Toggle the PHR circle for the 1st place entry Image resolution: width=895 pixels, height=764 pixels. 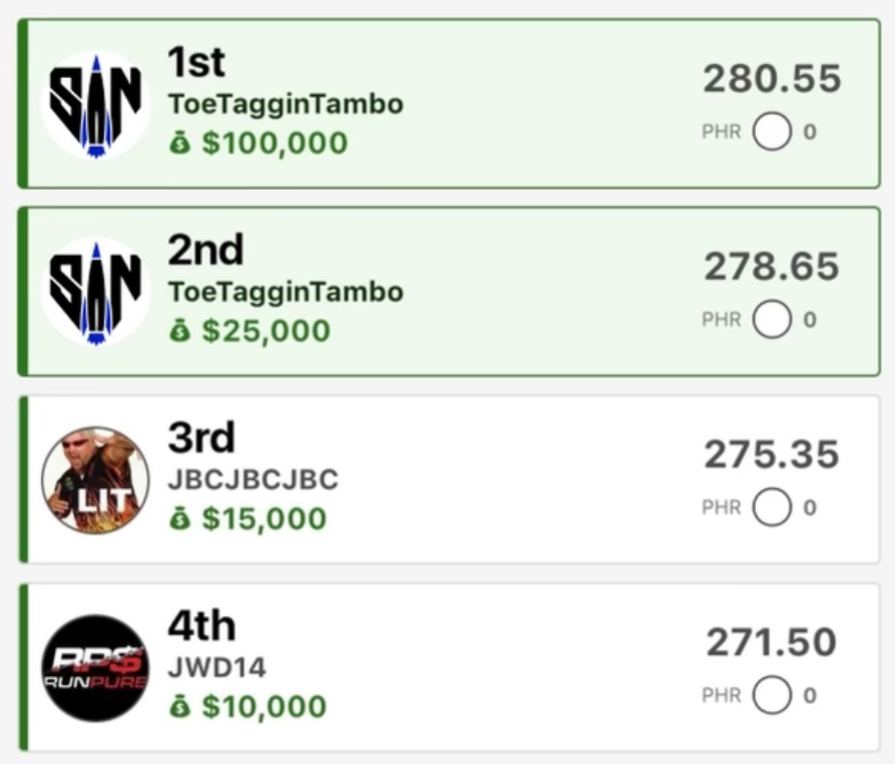pyautogui.click(x=772, y=132)
